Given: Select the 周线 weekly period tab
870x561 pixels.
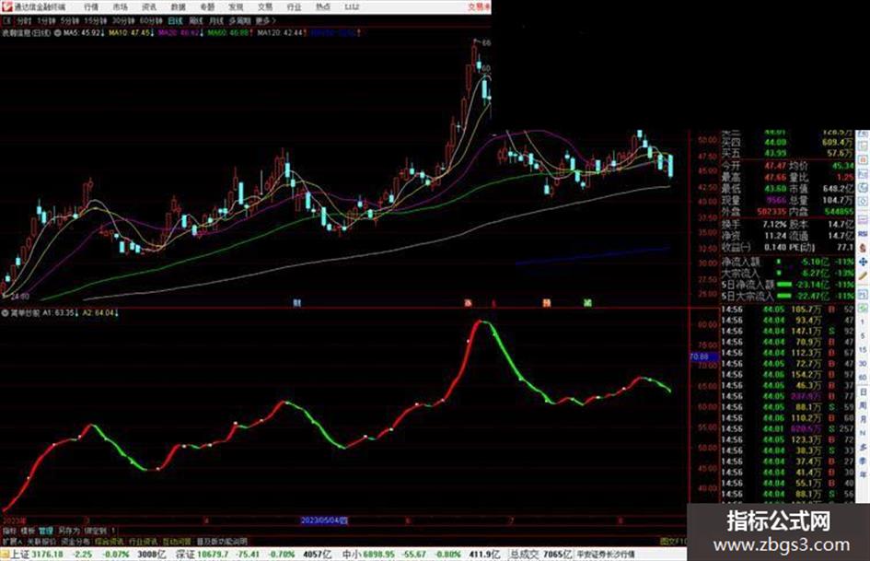Looking at the screenshot, I should pyautogui.click(x=196, y=20).
